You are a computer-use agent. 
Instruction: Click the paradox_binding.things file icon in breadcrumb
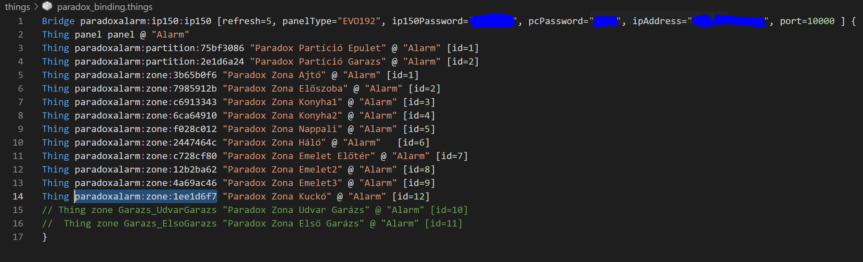[47, 6]
